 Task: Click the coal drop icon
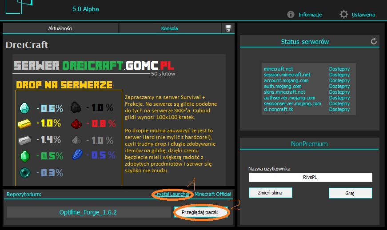click(x=76, y=107)
